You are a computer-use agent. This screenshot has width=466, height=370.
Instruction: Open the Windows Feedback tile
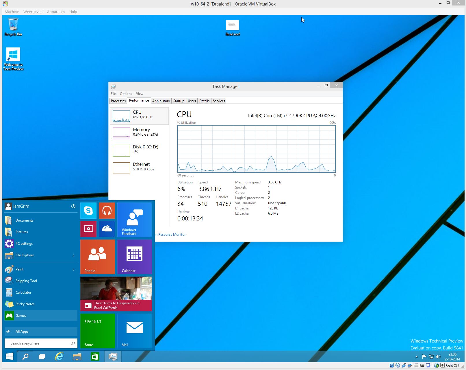coord(134,220)
